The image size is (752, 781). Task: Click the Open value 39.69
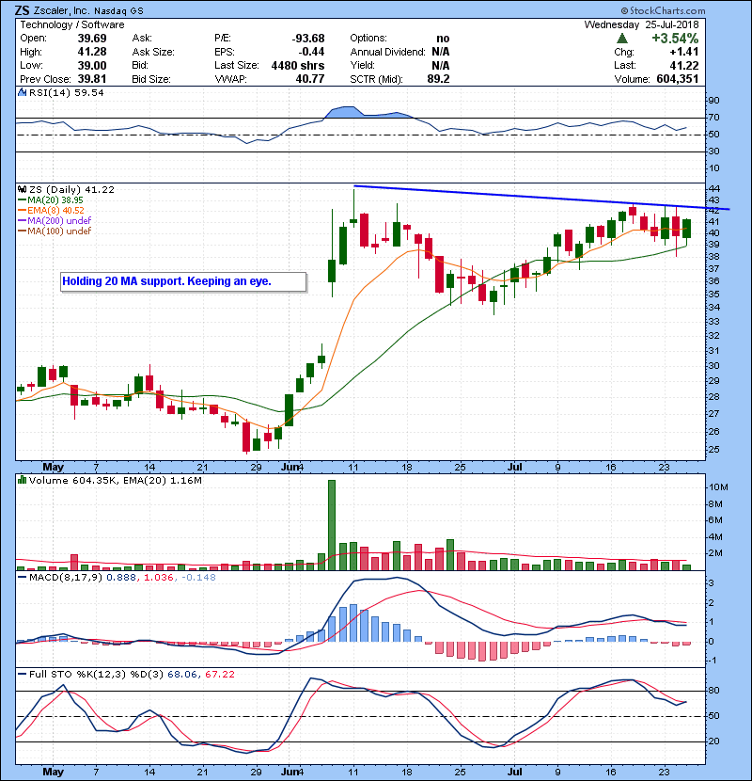(x=92, y=39)
